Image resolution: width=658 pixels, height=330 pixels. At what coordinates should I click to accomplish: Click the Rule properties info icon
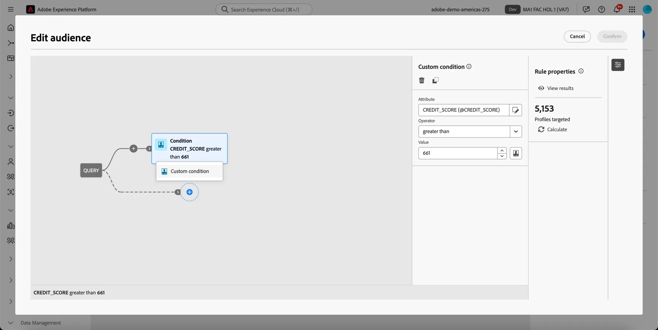tap(581, 71)
